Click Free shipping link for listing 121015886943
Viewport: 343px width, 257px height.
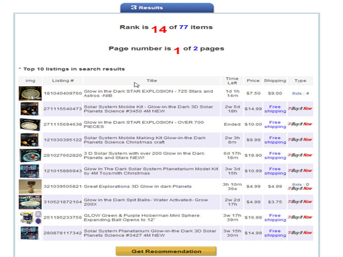(275, 171)
